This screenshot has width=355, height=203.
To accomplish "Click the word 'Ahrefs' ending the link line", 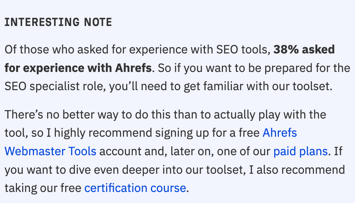I will tap(280, 133).
